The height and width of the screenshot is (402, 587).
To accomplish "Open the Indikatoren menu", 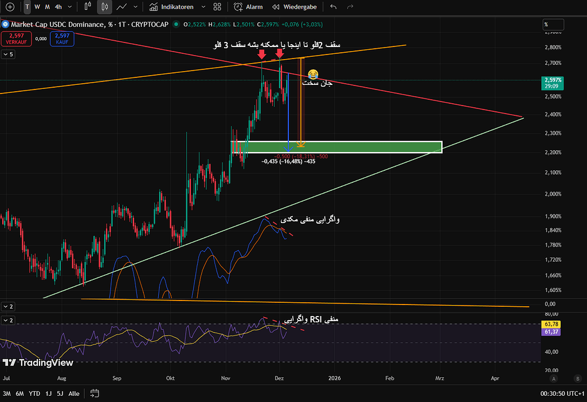I will point(171,7).
